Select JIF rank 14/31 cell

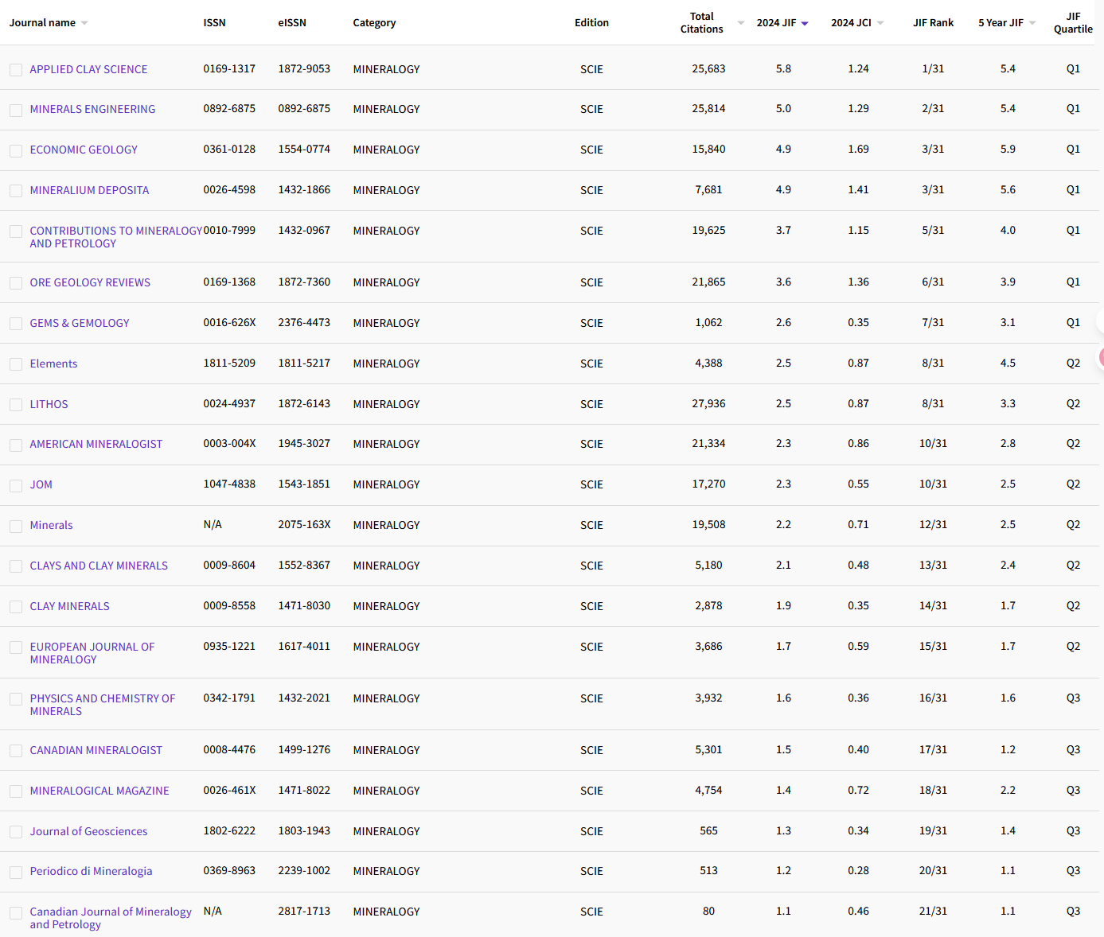[933, 606]
